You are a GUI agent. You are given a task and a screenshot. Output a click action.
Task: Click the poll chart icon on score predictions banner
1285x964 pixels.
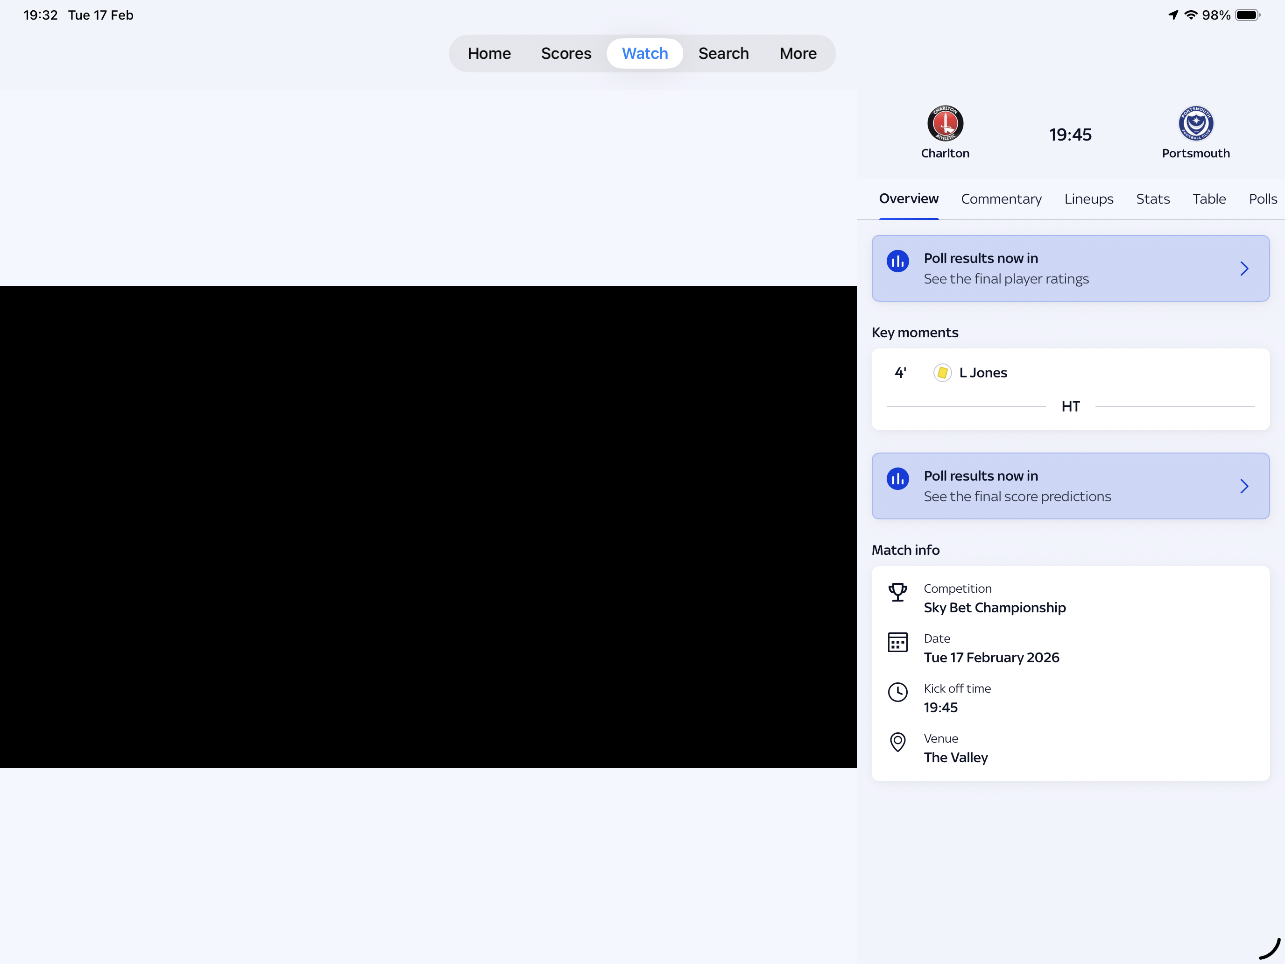(897, 479)
